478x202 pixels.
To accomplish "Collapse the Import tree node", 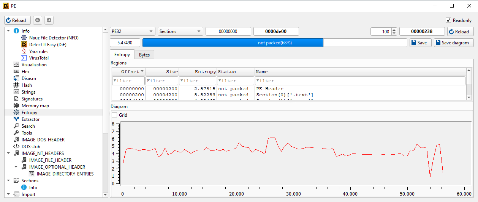I will tap(9, 194).
